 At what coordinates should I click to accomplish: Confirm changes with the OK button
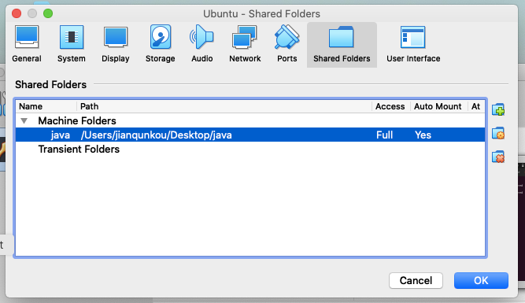(x=481, y=280)
